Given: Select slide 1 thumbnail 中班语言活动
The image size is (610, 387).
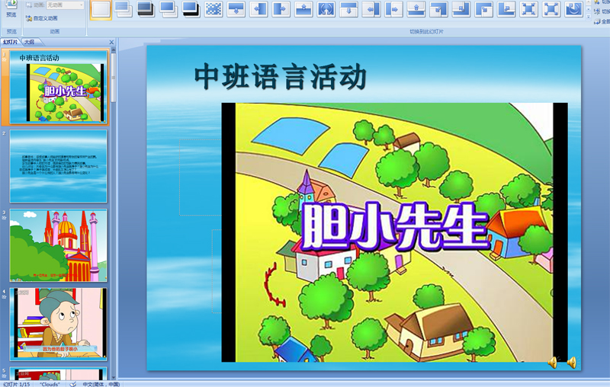Looking at the screenshot, I should 59,87.
